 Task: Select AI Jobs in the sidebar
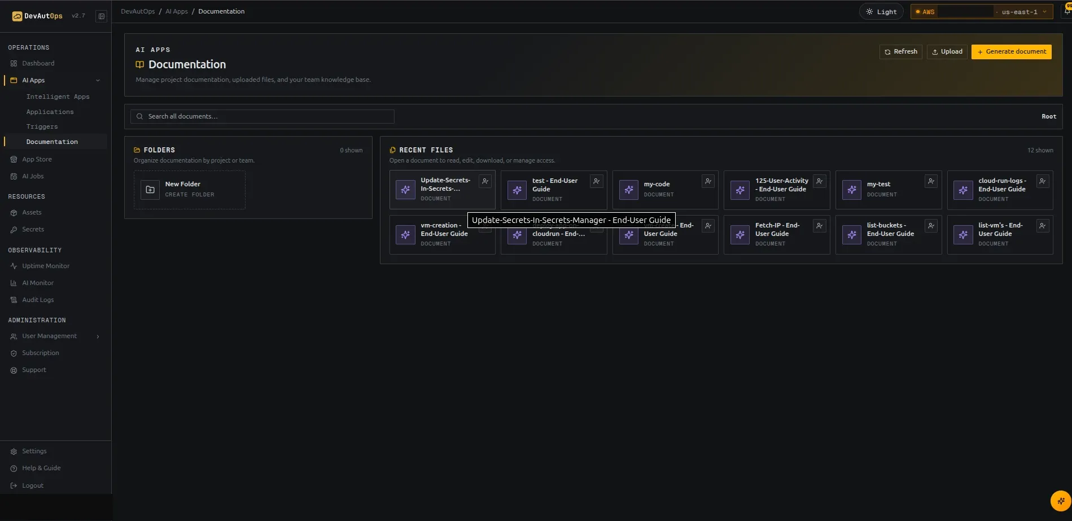coord(33,177)
